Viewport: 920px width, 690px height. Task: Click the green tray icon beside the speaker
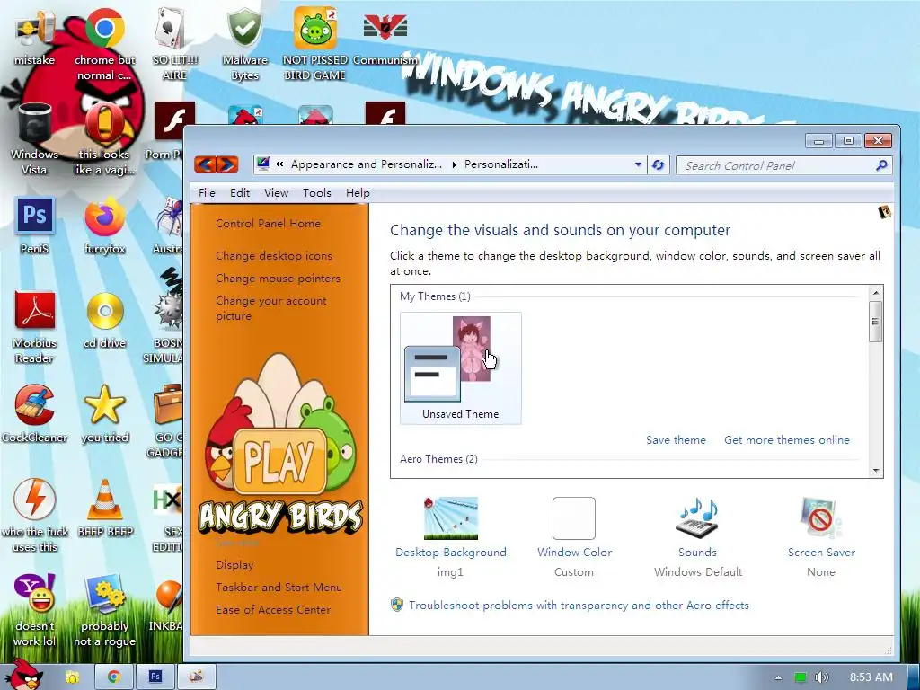coord(800,677)
